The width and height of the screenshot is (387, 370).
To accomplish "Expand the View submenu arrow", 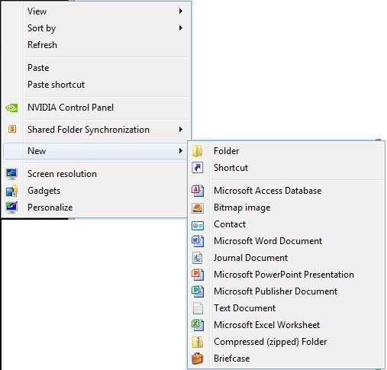I will coord(181,11).
